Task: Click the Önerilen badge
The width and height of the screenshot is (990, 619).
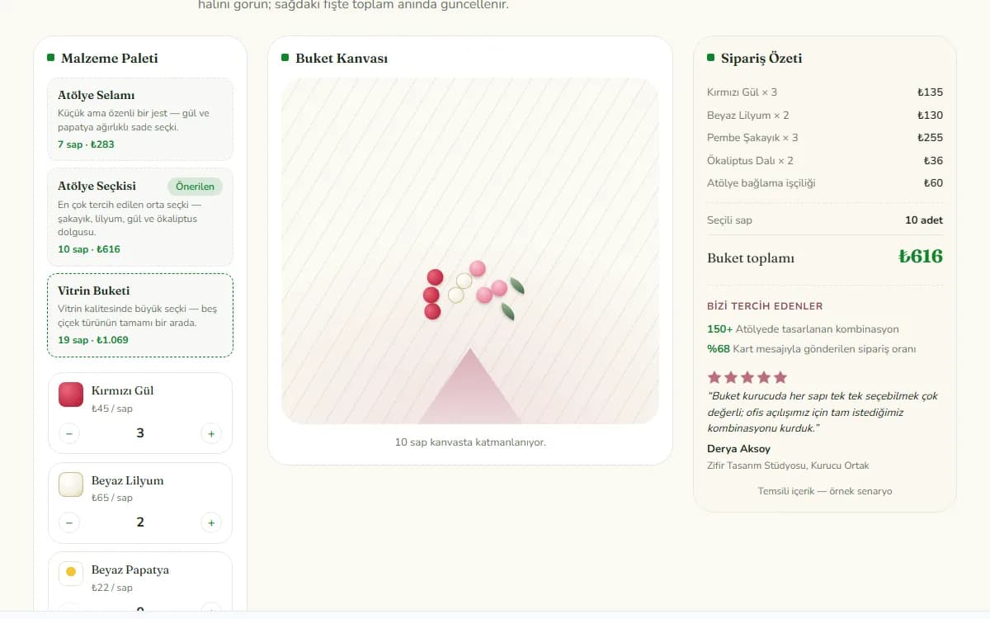Action: click(195, 187)
